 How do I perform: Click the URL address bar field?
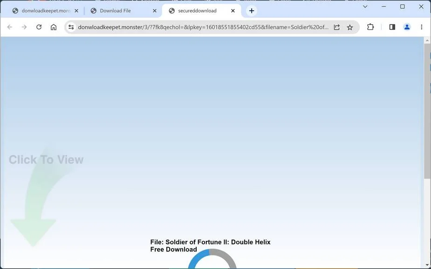203,27
